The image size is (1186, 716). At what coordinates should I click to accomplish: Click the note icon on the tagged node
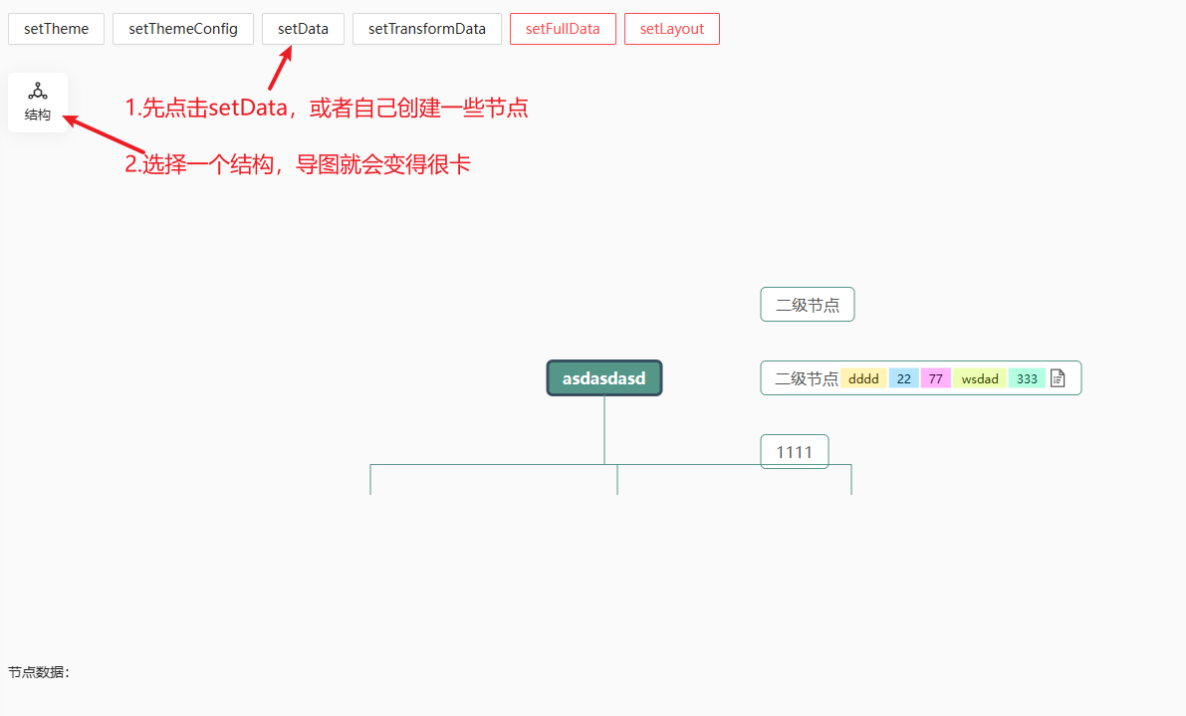click(x=1058, y=377)
